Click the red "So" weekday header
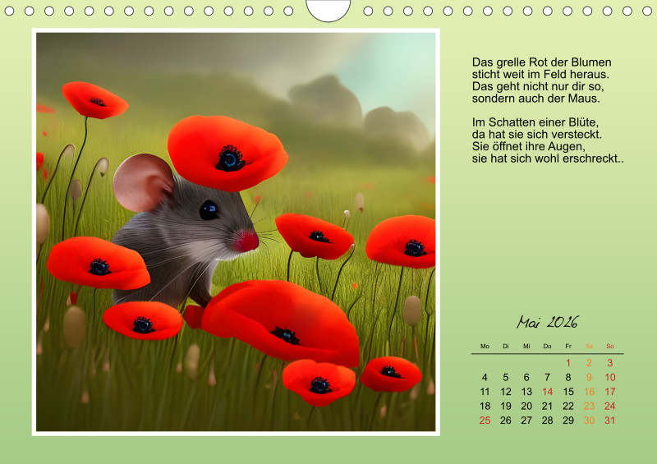The width and height of the screenshot is (657, 464). (610, 347)
